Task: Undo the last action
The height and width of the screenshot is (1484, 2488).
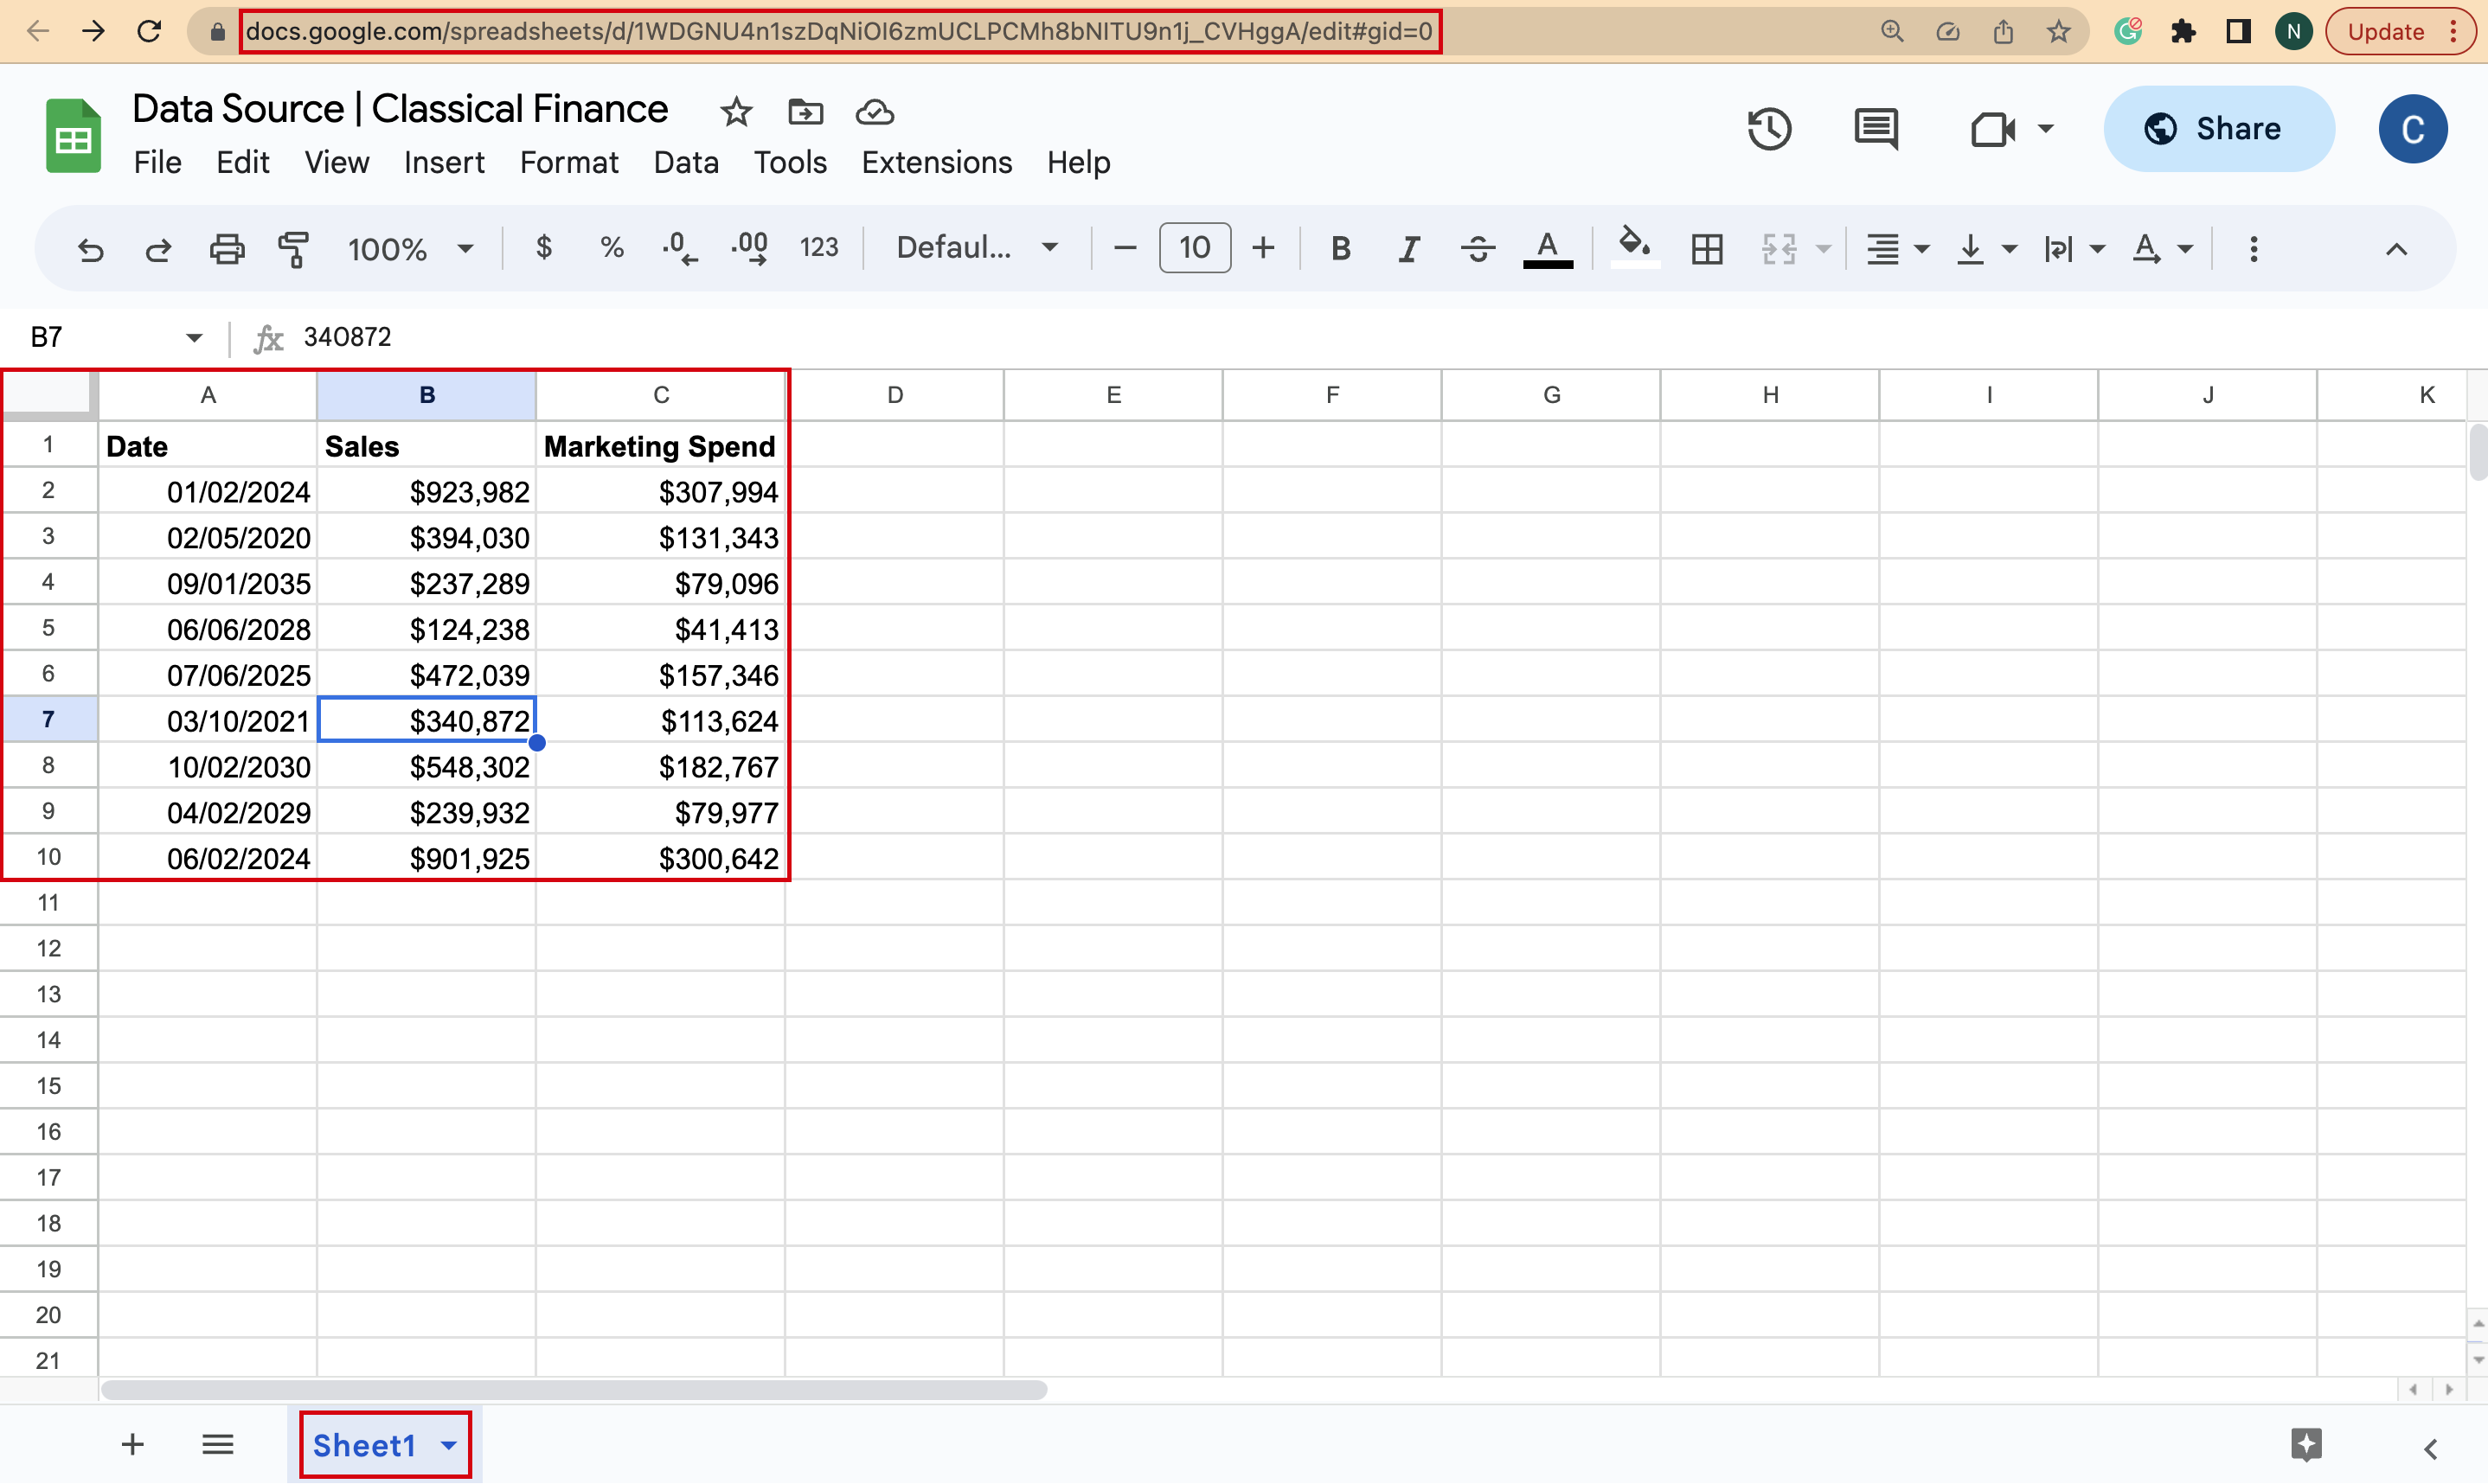Action: click(91, 248)
